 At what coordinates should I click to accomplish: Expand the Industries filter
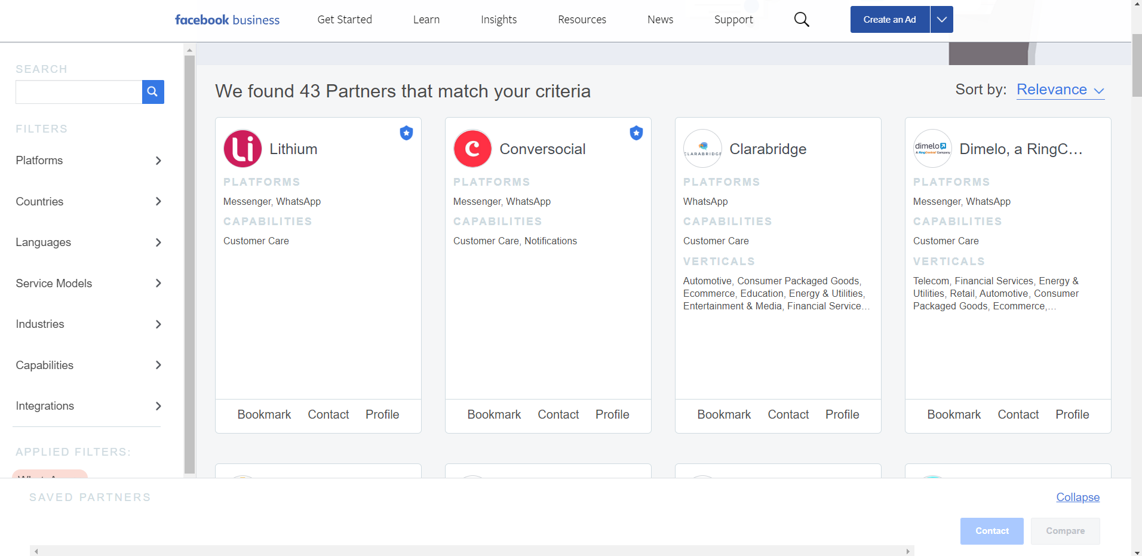point(88,324)
